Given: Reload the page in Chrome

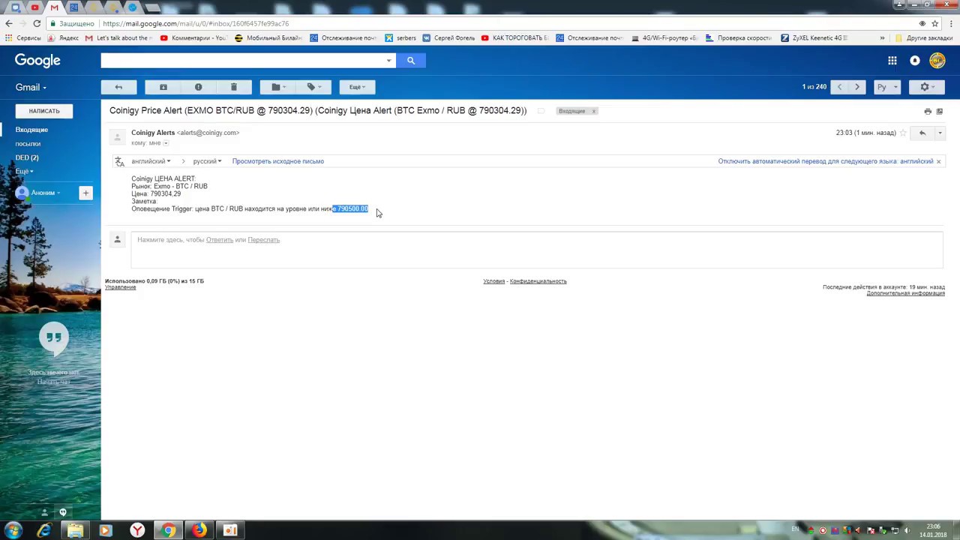Looking at the screenshot, I should click(37, 23).
